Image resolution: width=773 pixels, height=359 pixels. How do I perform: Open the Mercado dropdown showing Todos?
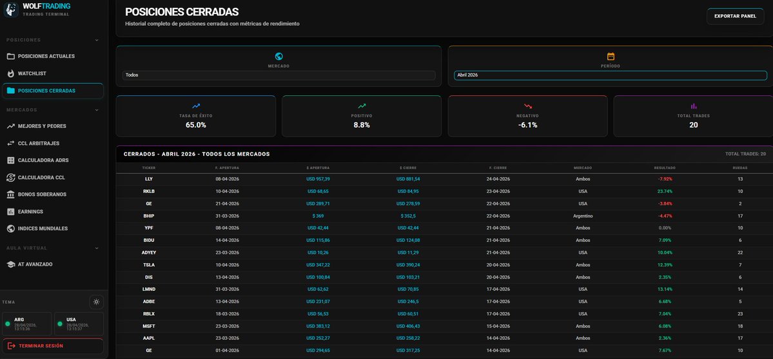[x=279, y=75]
